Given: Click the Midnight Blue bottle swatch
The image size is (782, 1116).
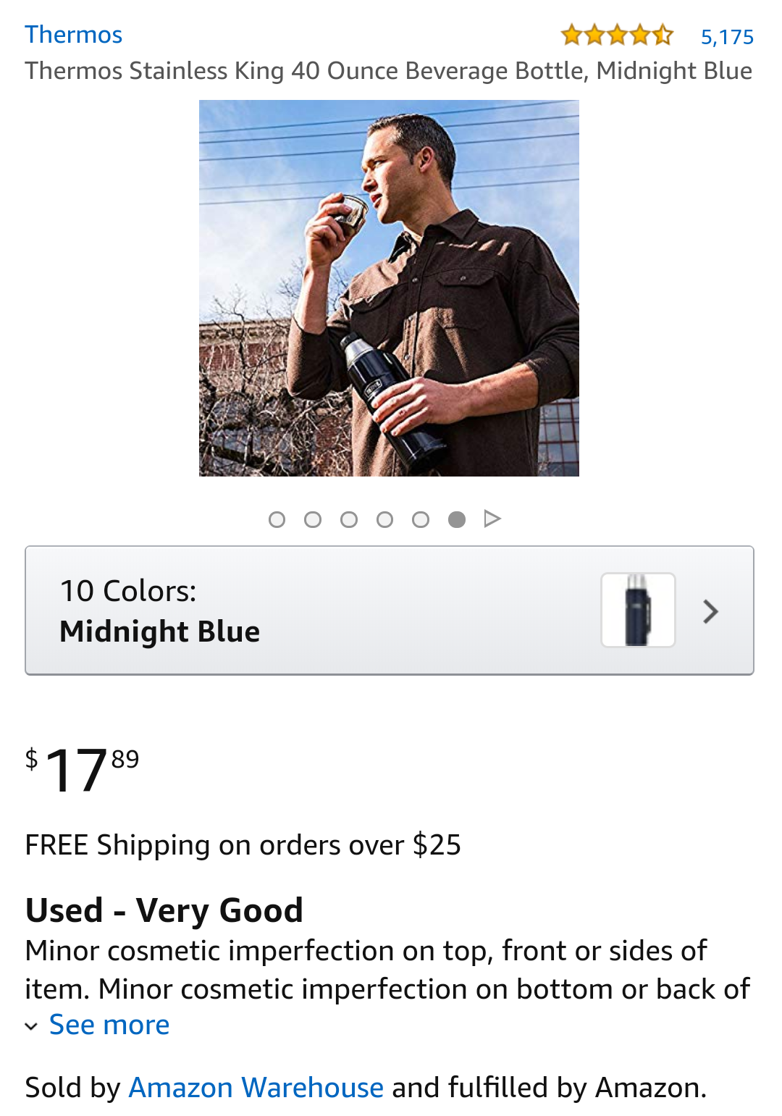Looking at the screenshot, I should pos(638,610).
